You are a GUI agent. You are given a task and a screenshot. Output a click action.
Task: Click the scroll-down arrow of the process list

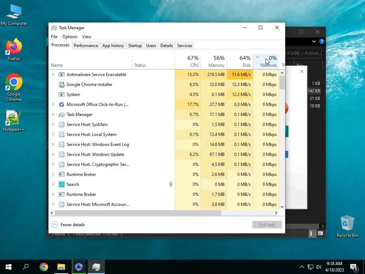282,207
